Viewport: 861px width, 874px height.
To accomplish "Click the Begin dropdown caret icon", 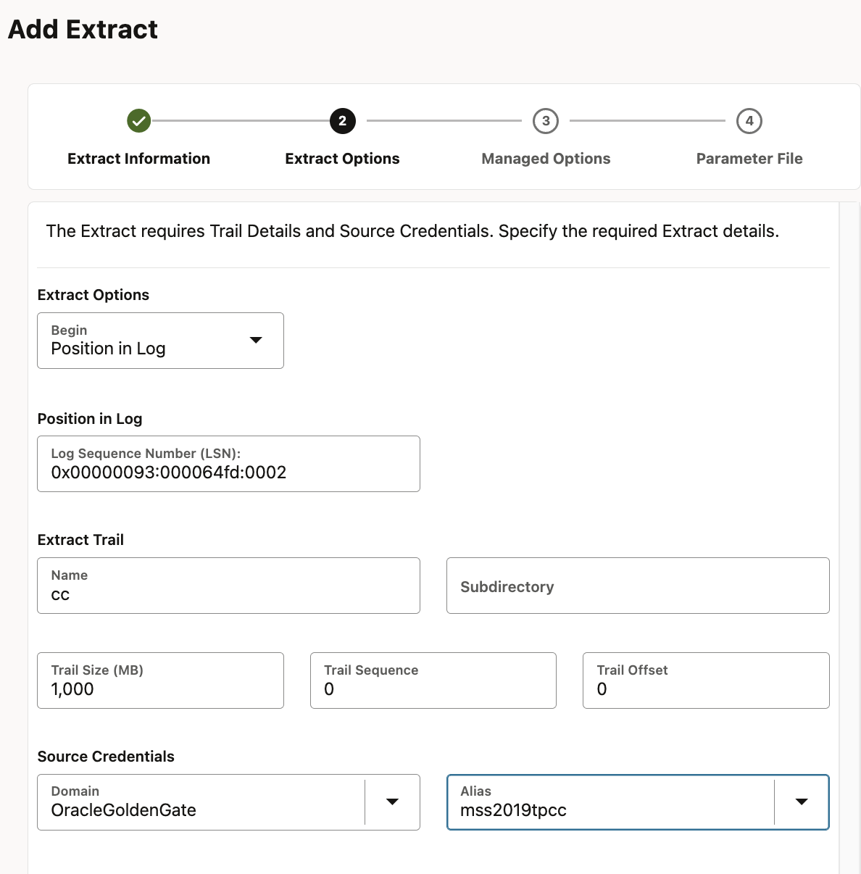I will tap(256, 339).
